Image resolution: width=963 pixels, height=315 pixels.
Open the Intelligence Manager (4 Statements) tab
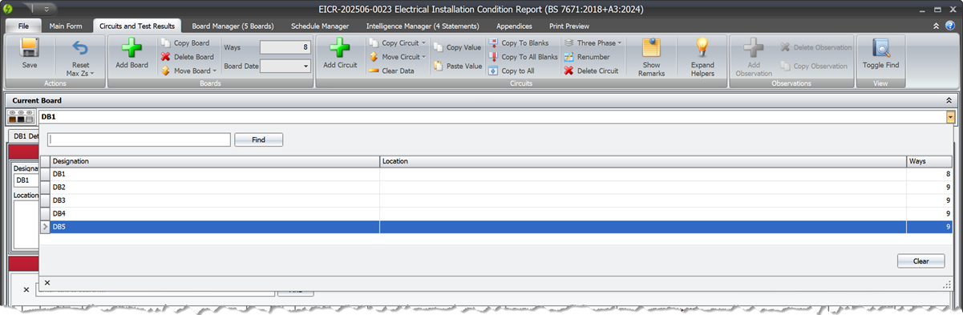click(423, 26)
